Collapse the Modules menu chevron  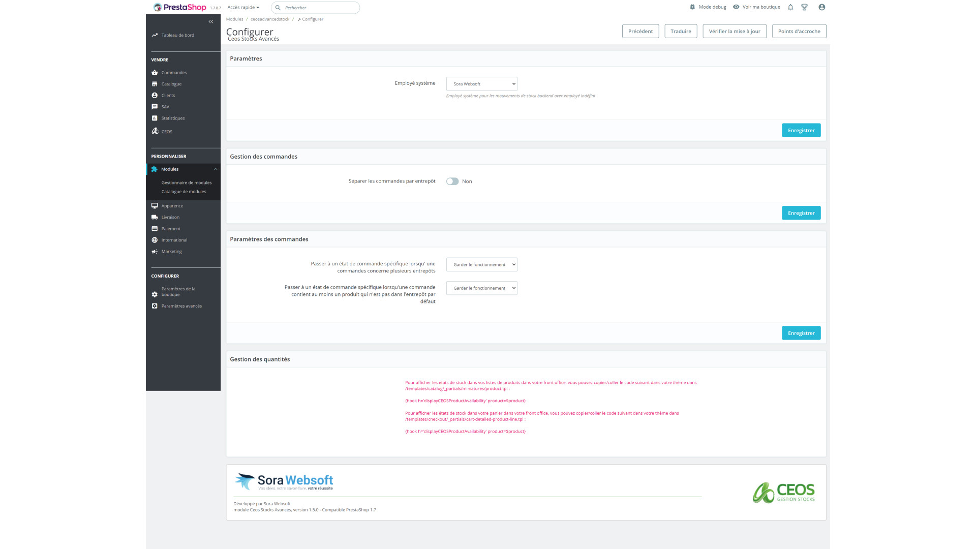pyautogui.click(x=216, y=169)
